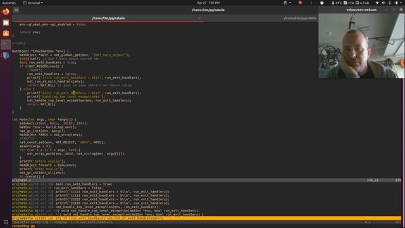This screenshot has width=405, height=228.
Task: Open the Terminal app menu dropdown
Action: tap(33, 3)
